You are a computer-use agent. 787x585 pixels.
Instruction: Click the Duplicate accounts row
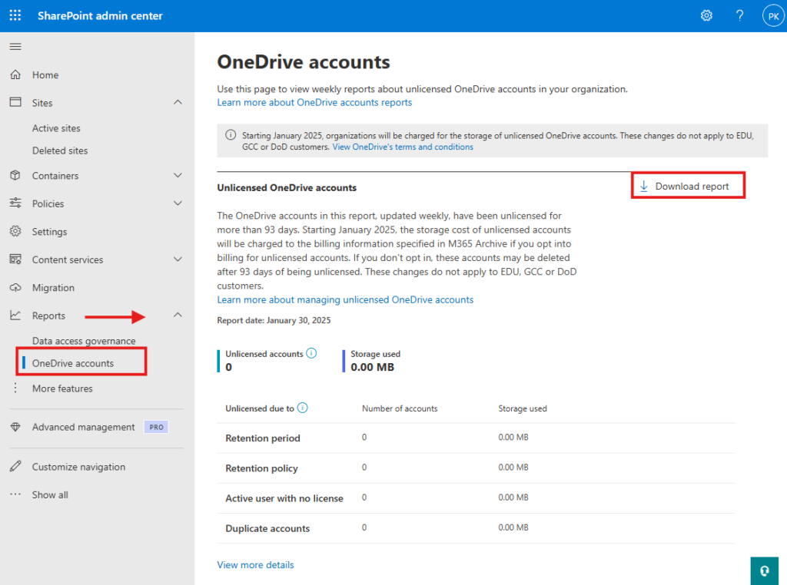tap(476, 528)
